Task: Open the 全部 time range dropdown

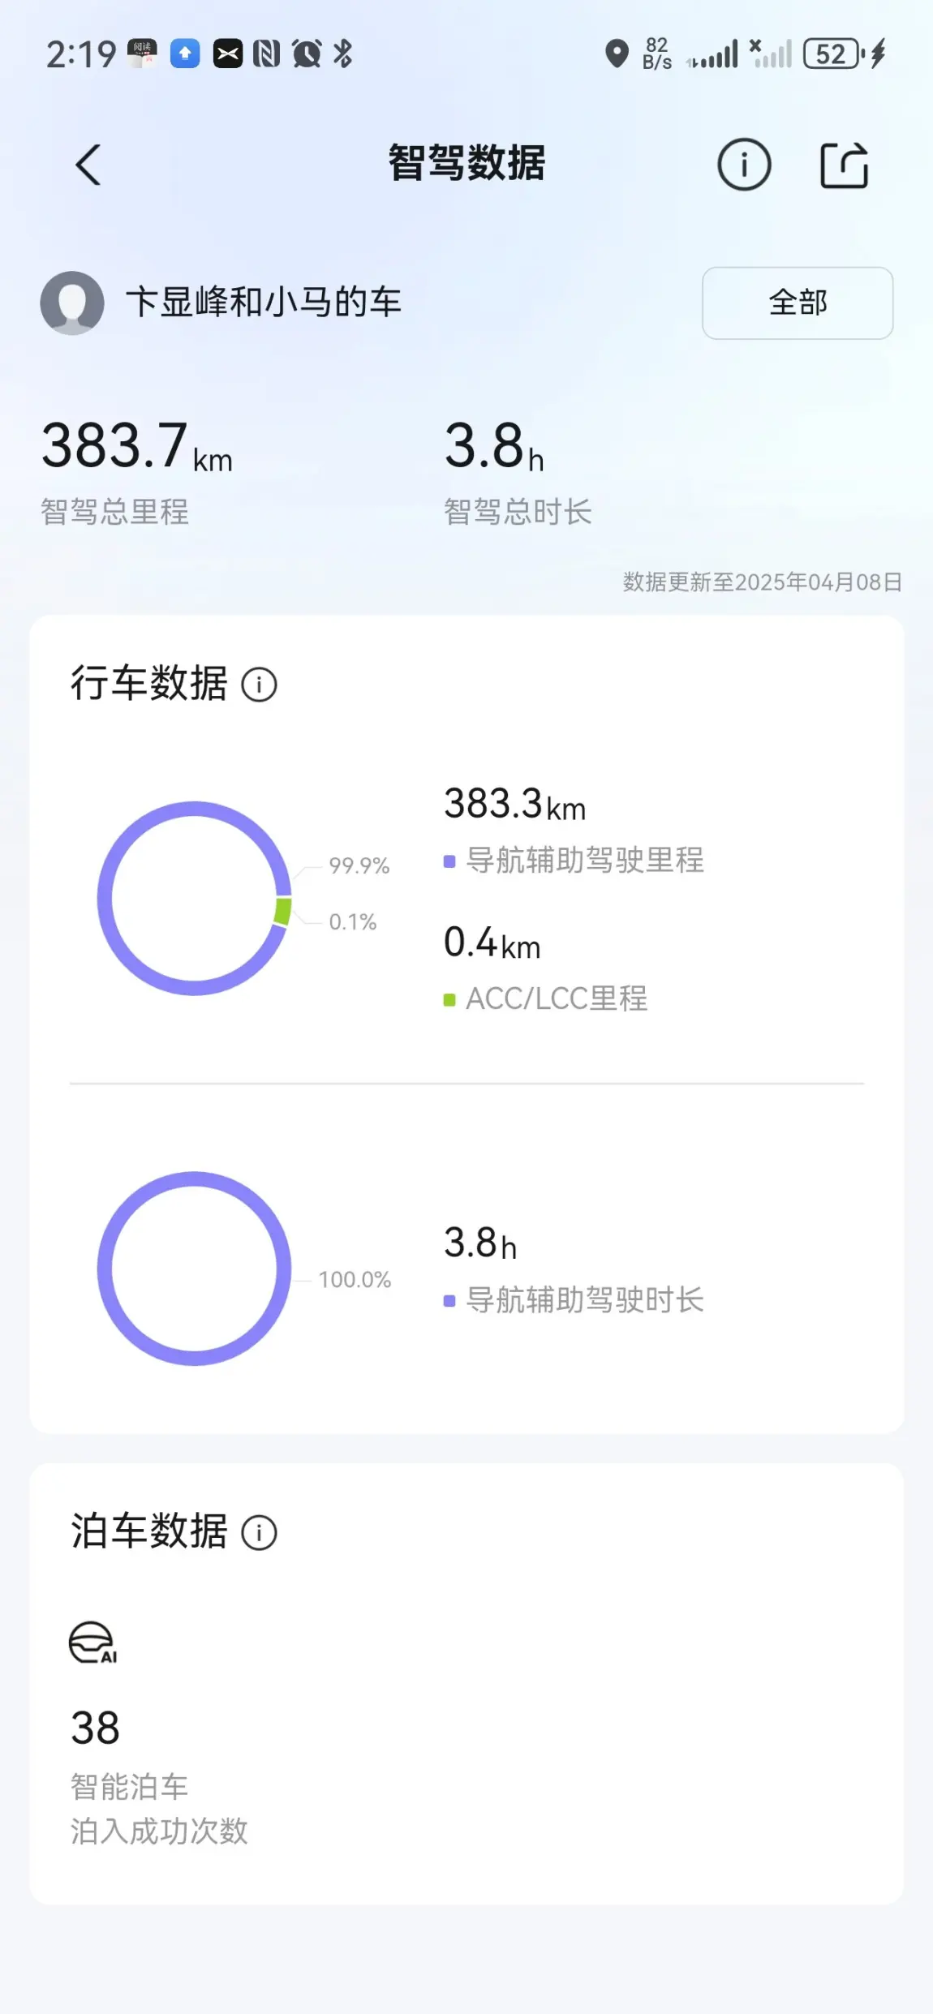Action: pyautogui.click(x=797, y=303)
